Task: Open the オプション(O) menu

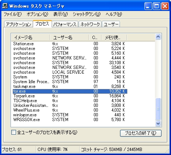Action: tap(37, 14)
